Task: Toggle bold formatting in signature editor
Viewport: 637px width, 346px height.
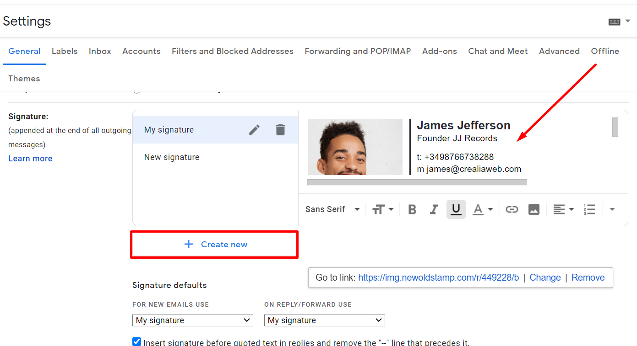Action: [x=412, y=209]
